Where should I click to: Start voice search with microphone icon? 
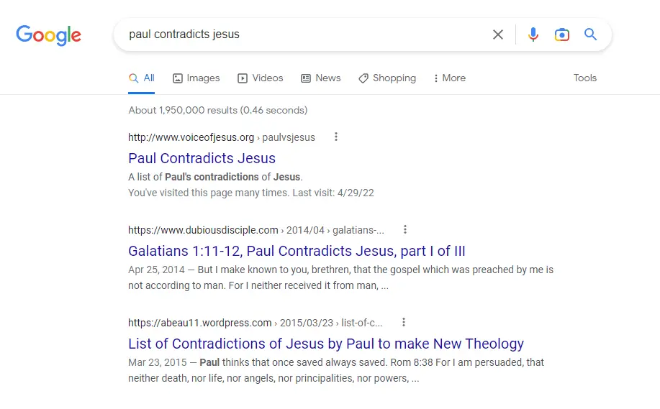coord(533,35)
